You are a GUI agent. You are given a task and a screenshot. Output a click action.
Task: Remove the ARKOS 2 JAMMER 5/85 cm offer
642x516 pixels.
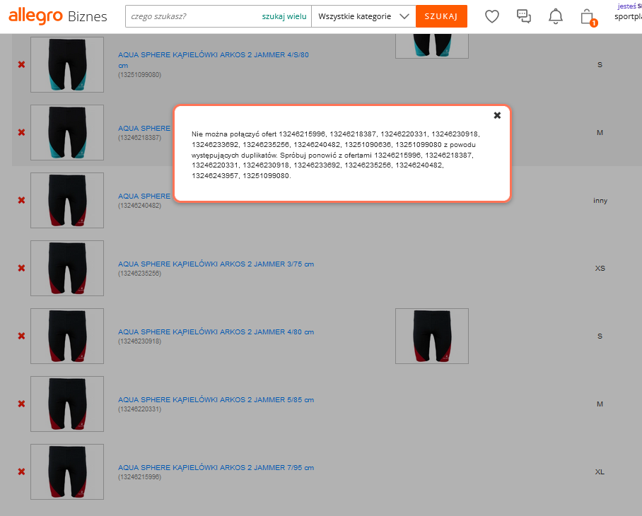pos(21,404)
